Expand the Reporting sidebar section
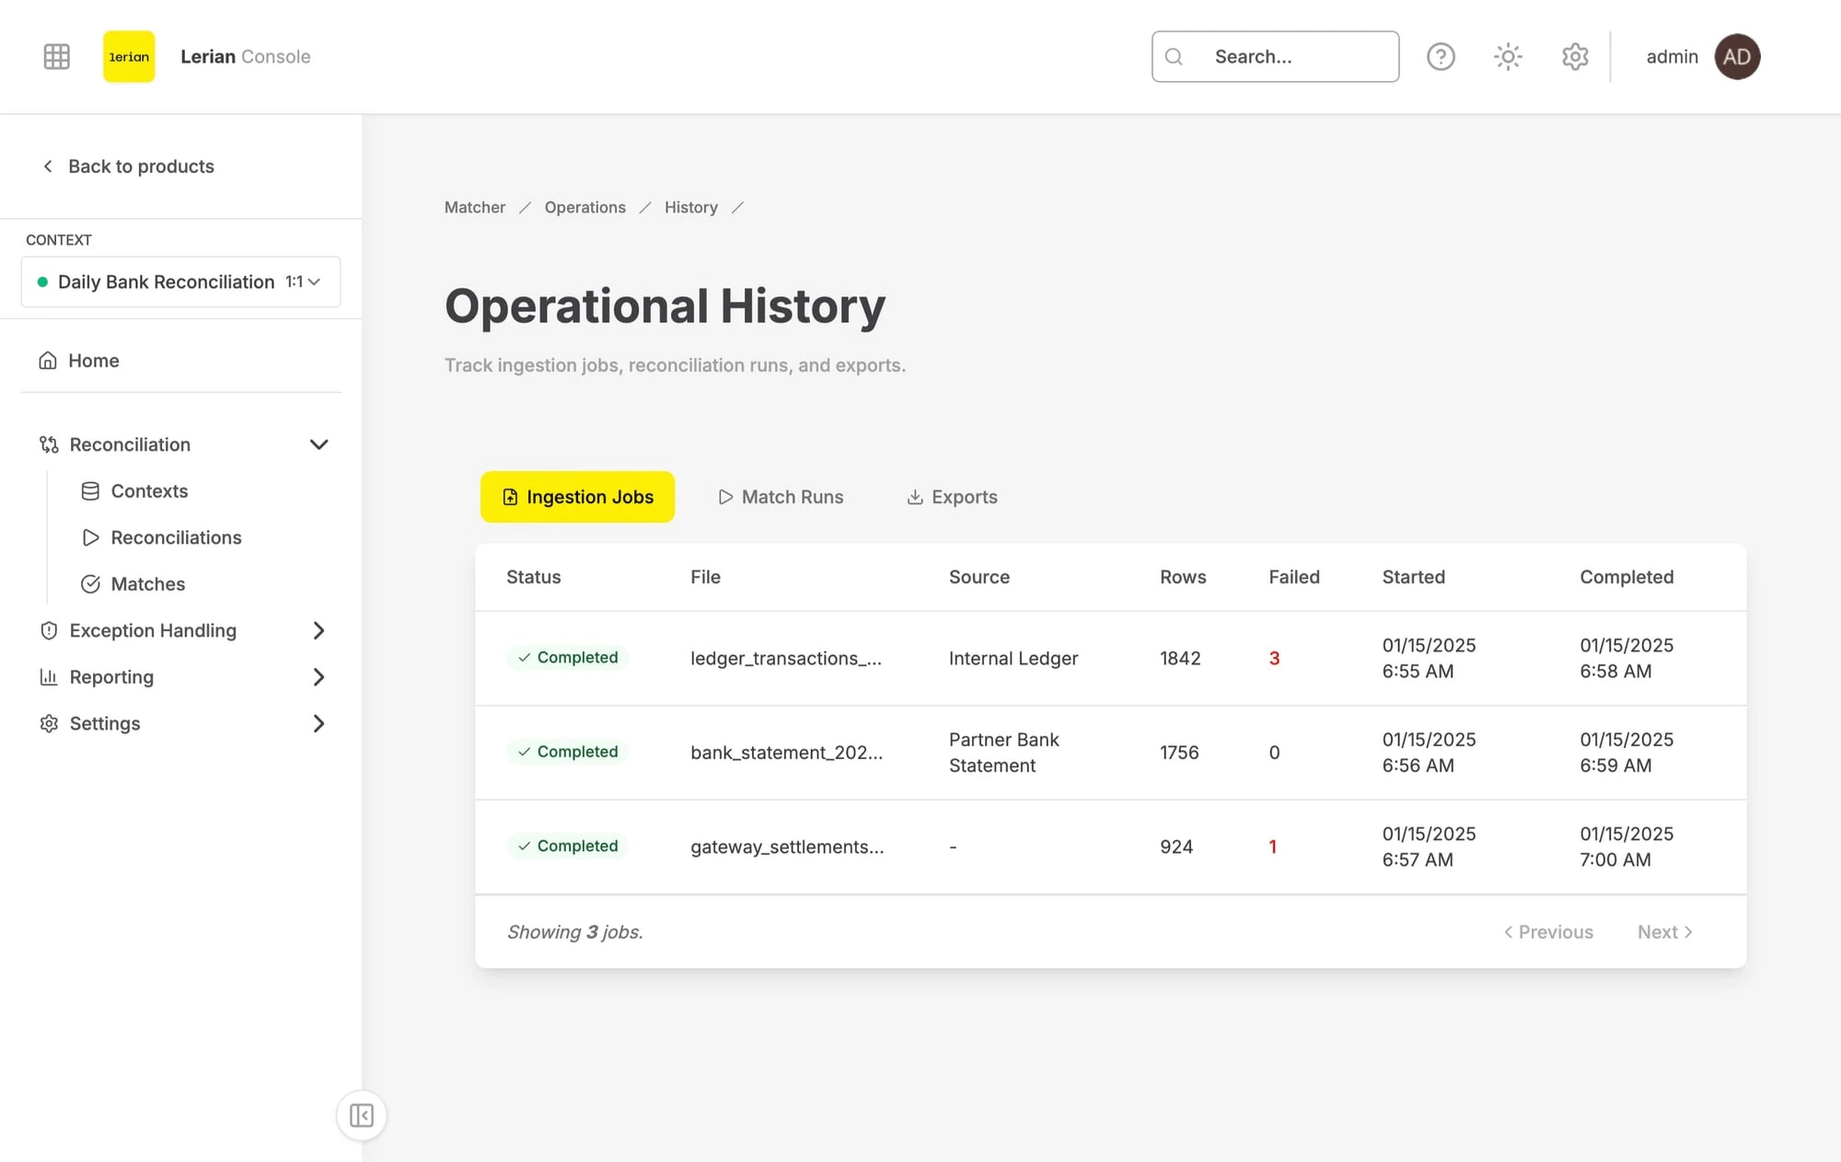The width and height of the screenshot is (1841, 1162). tap(318, 677)
